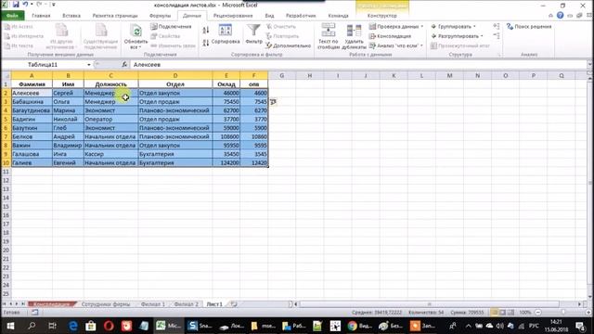
Task: Click the Undo arrow icon
Action: [x=25, y=5]
